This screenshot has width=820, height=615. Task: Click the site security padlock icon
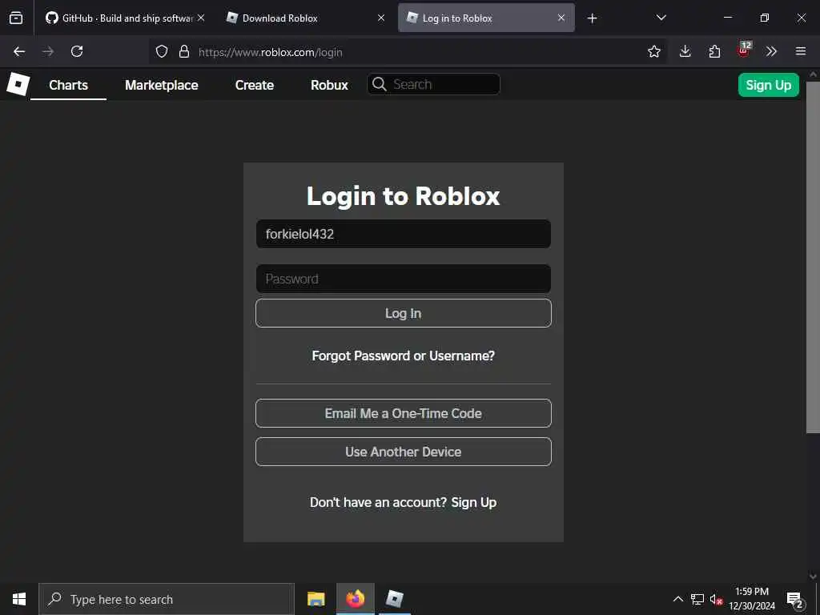[x=183, y=51]
